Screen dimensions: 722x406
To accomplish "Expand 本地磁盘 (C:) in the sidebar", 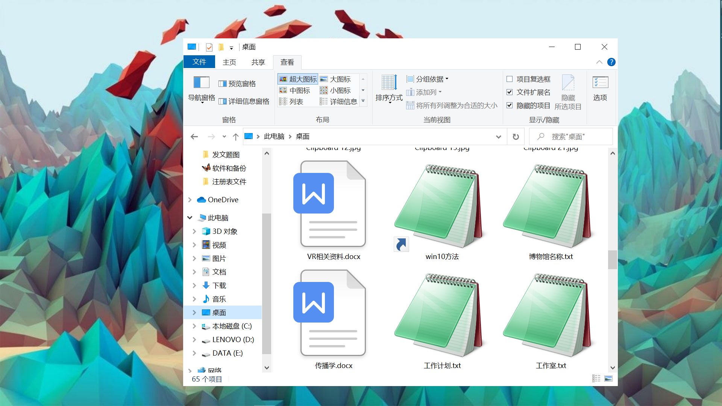I will tap(194, 326).
